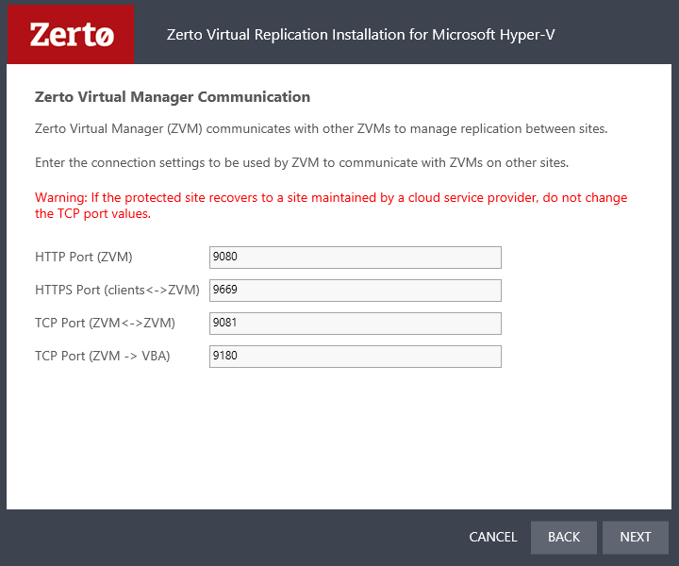
Task: Click the installer title for Microsoft Hyper-V
Action: (x=360, y=35)
